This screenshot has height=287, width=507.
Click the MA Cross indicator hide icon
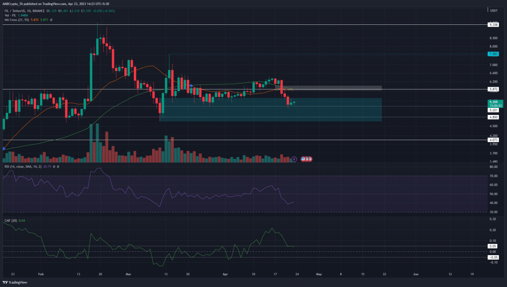51,20
